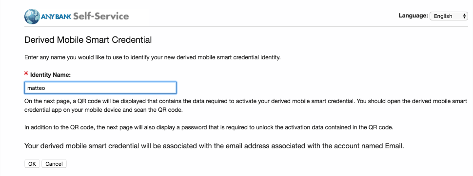Click the Derived Mobile Smart Credential heading

click(88, 40)
